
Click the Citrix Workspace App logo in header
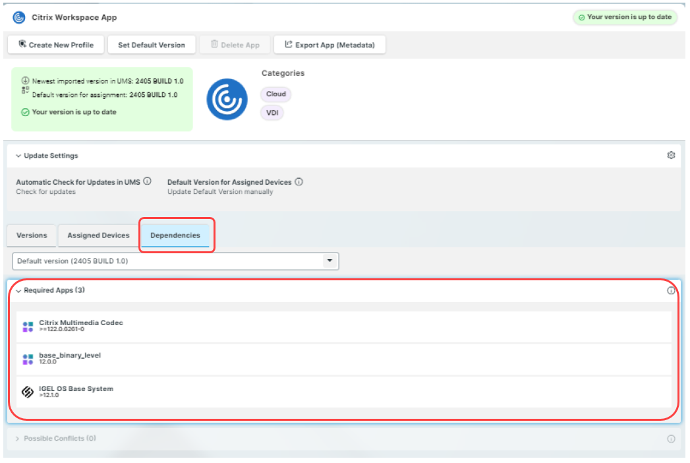click(19, 17)
